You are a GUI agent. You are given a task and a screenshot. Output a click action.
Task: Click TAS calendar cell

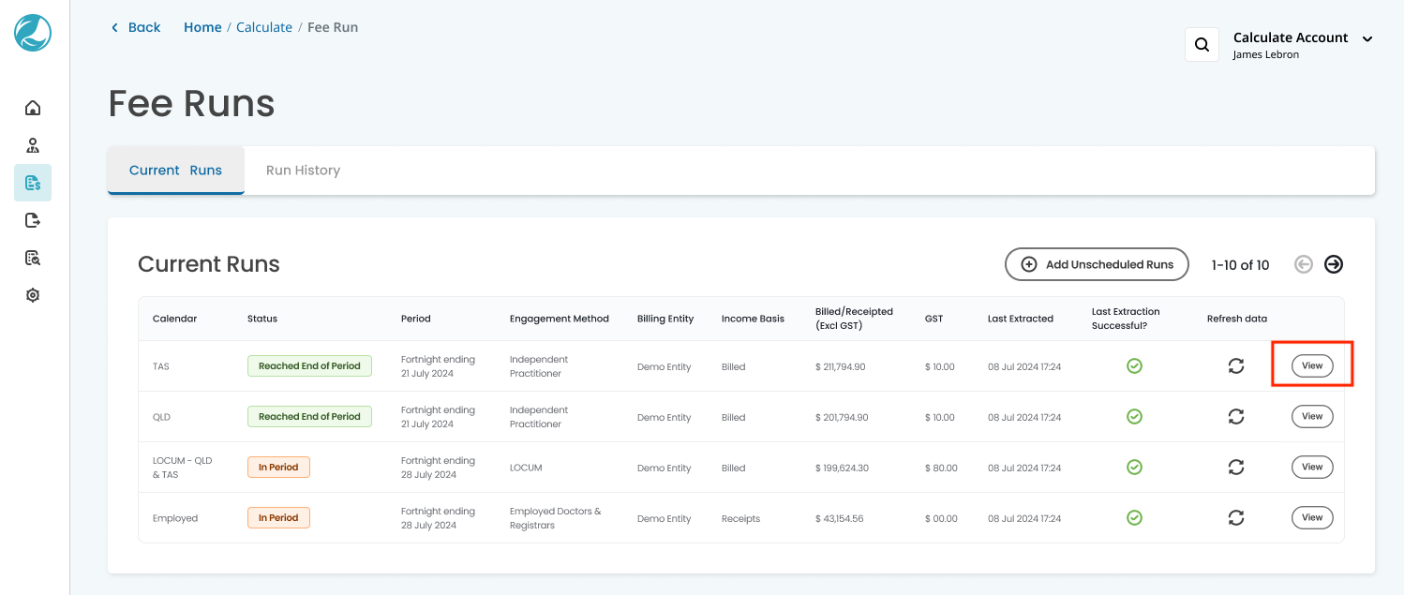[x=161, y=367]
